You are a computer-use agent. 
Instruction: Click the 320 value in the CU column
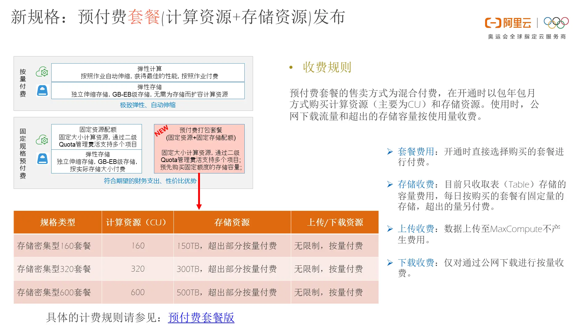point(138,269)
